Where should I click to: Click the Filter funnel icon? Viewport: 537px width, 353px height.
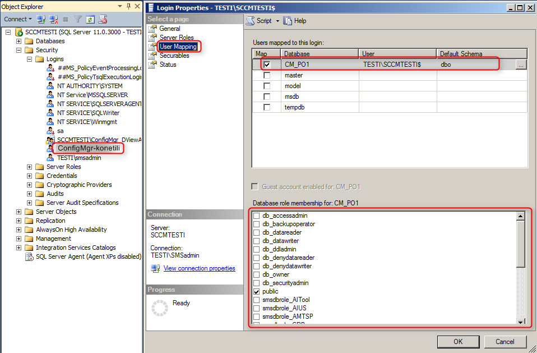(78, 20)
